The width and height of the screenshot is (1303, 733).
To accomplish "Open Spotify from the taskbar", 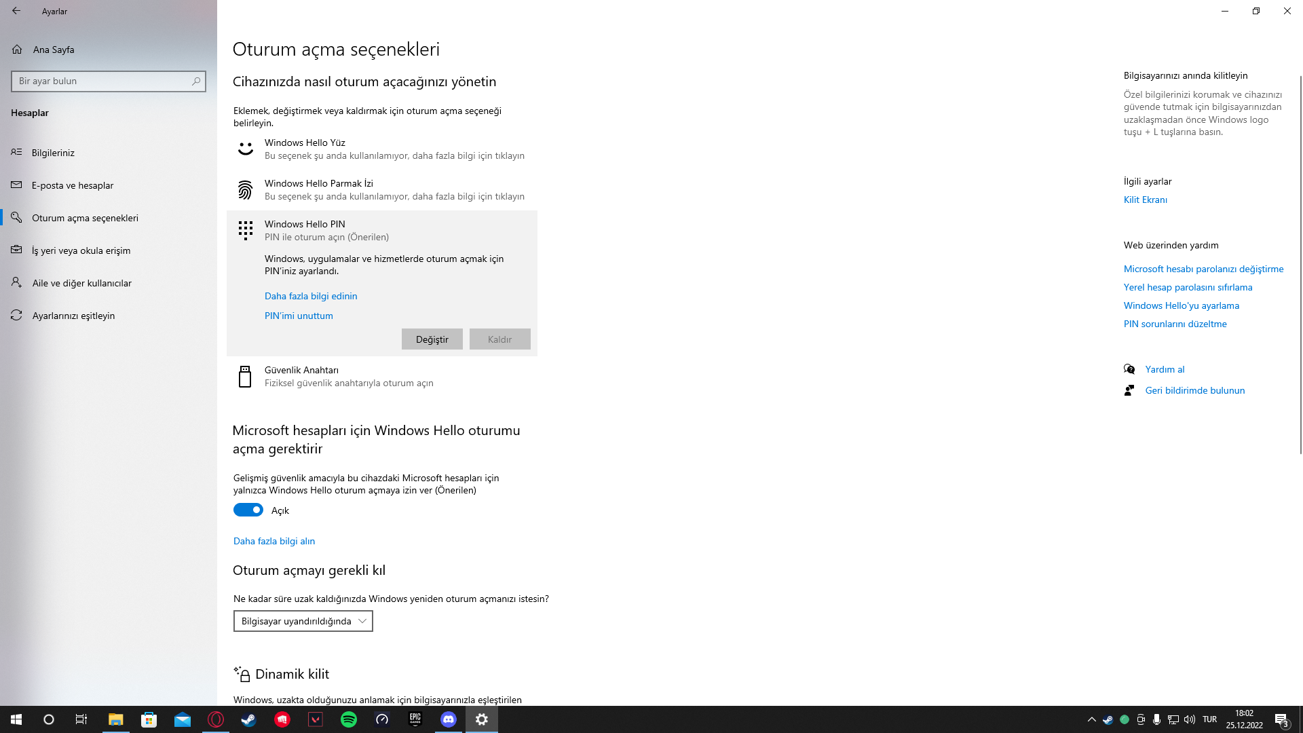I will 348,719.
